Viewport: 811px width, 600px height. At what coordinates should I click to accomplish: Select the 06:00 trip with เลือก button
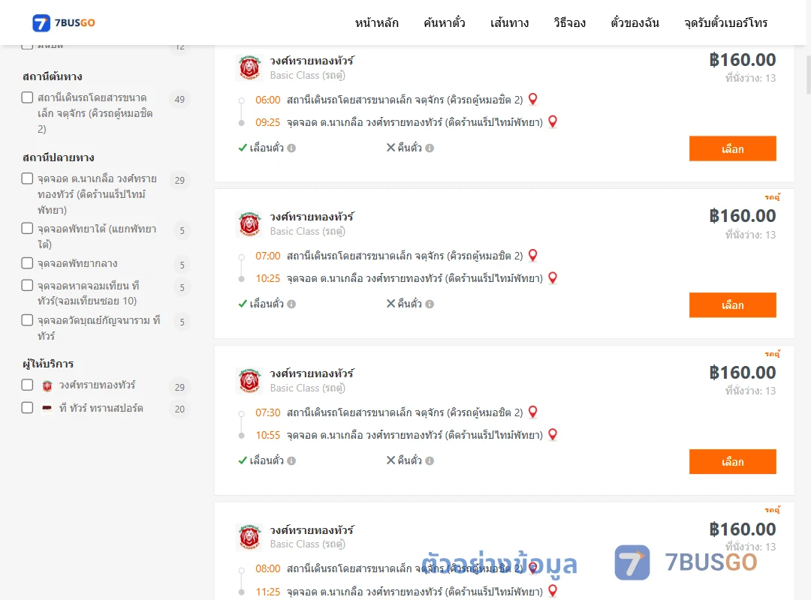tap(732, 148)
